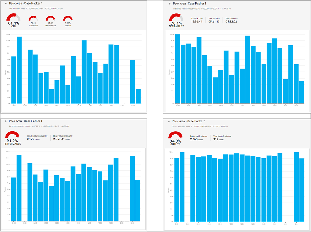Select the 61.1% OEE gauge
This screenshot has height=232, width=311.
click(13, 20)
